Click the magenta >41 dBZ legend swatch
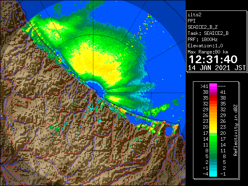 click(x=213, y=86)
